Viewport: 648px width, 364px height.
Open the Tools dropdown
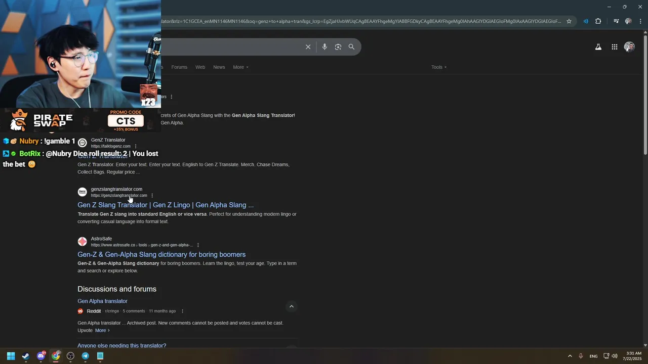439,67
